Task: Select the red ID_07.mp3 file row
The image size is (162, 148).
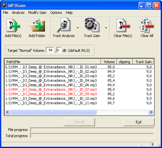Action: click(x=80, y=89)
